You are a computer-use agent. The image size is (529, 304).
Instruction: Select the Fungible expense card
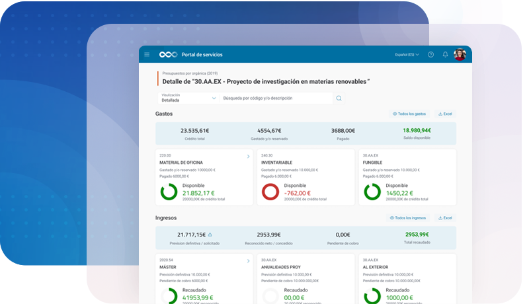407,176
